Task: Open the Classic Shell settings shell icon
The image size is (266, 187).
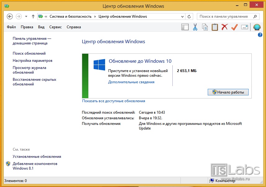Action: pyautogui.click(x=257, y=27)
